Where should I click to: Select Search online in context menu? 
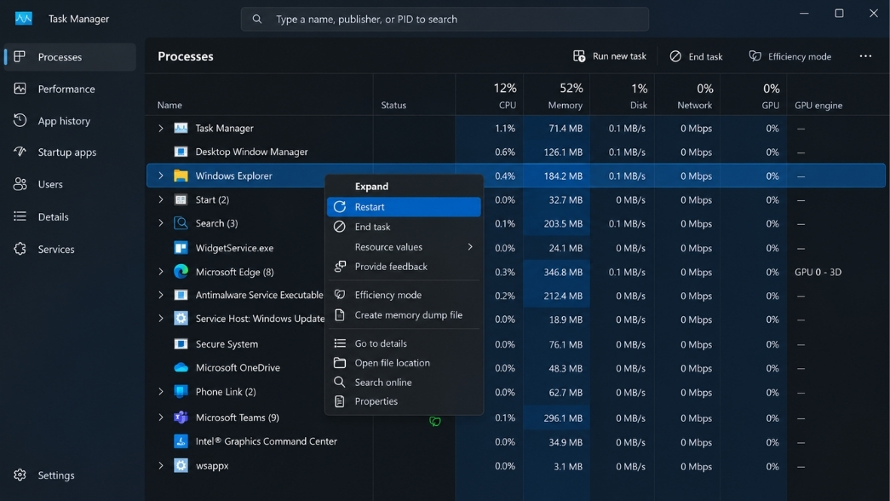[404, 383]
